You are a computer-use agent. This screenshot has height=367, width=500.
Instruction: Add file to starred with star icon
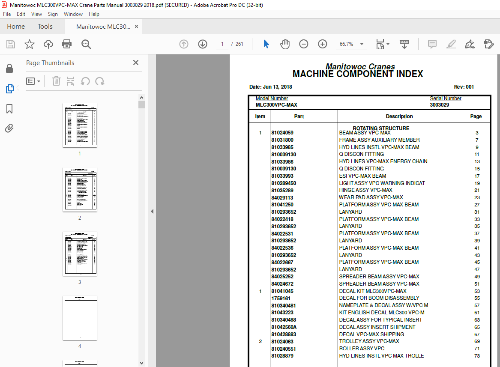[x=29, y=44]
